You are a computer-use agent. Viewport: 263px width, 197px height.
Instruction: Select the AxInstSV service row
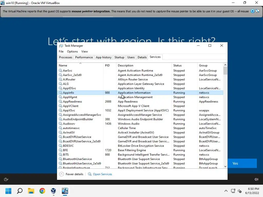click(140, 133)
